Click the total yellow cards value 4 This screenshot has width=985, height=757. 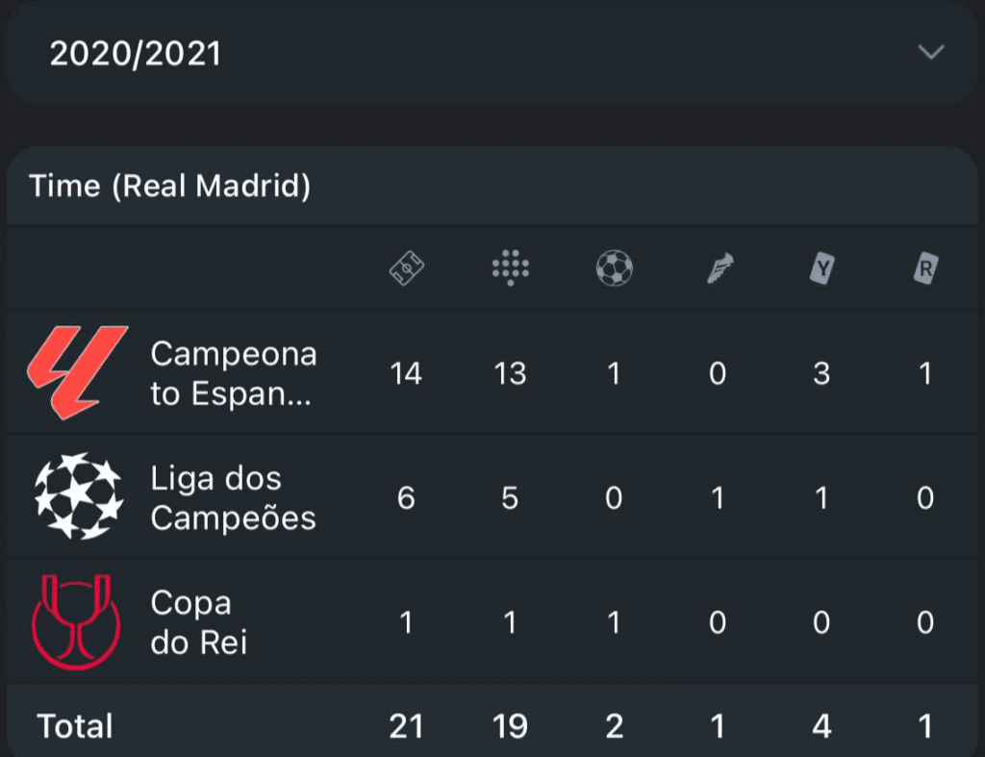821,726
